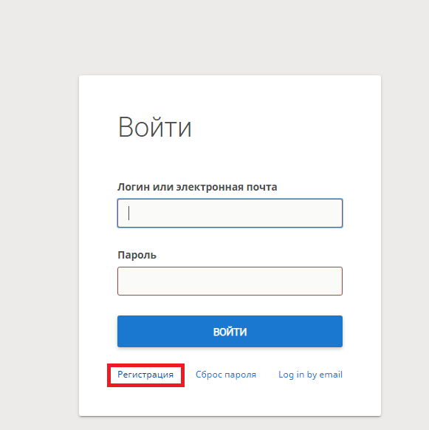Select the blue-outlined login text box
The height and width of the screenshot is (430, 429).
pyautogui.click(x=230, y=213)
